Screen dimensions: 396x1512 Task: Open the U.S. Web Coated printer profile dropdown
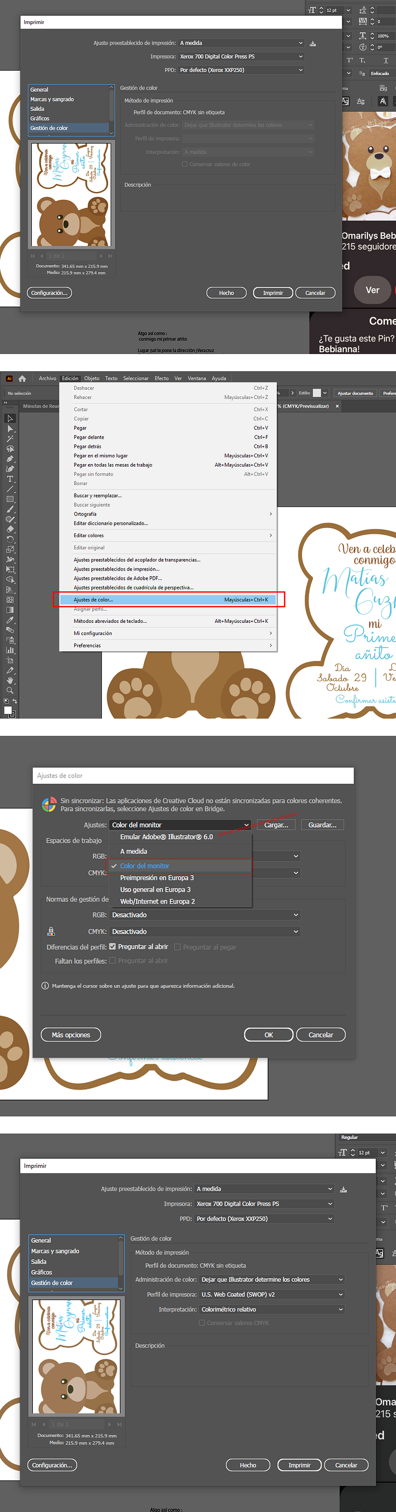(x=272, y=1294)
